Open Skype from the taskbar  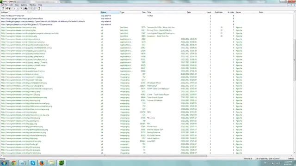(x=33, y=163)
